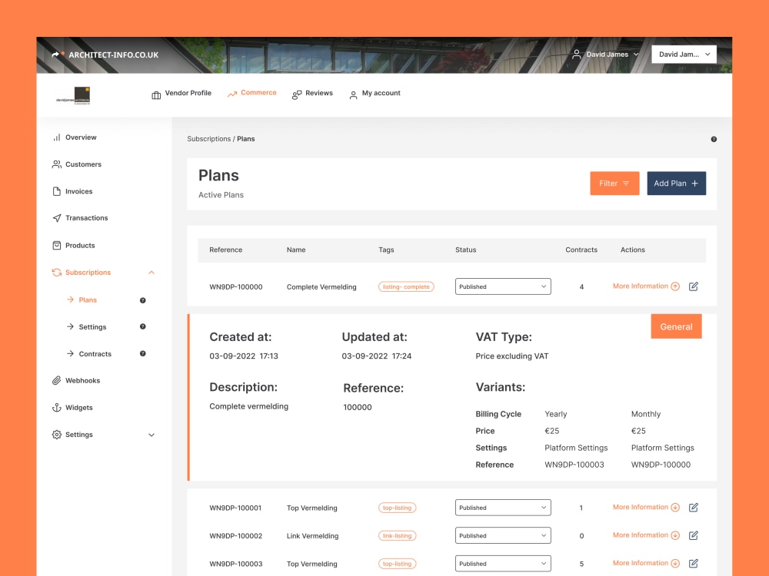
Task: Open the My account tab
Action: 375,93
